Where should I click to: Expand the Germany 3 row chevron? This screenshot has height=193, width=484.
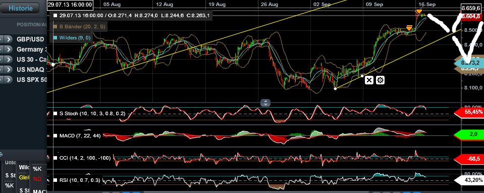click(x=9, y=50)
